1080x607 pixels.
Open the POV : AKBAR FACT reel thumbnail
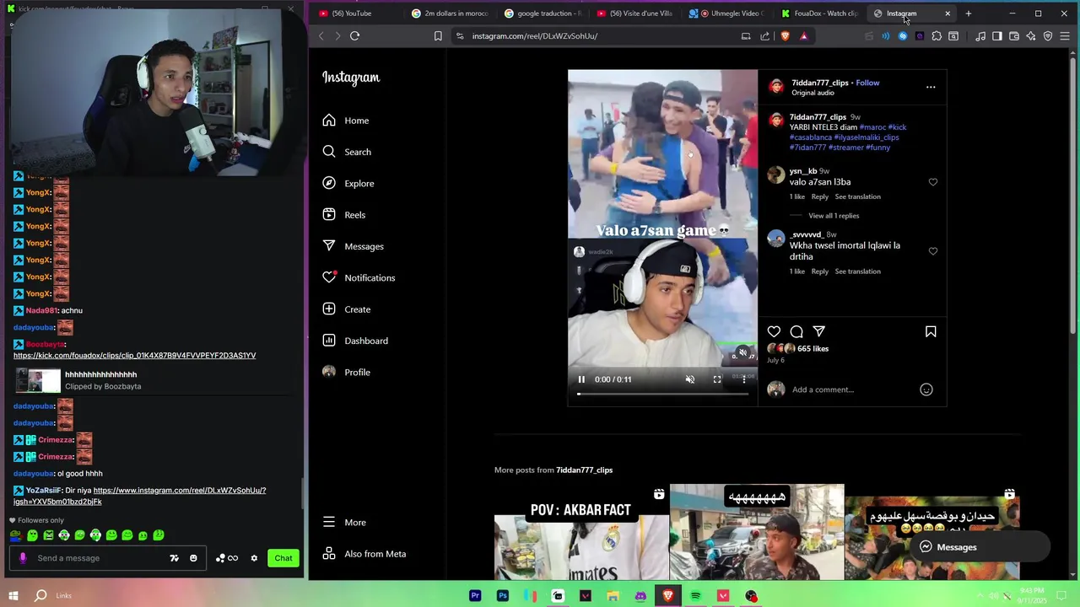coord(580,533)
